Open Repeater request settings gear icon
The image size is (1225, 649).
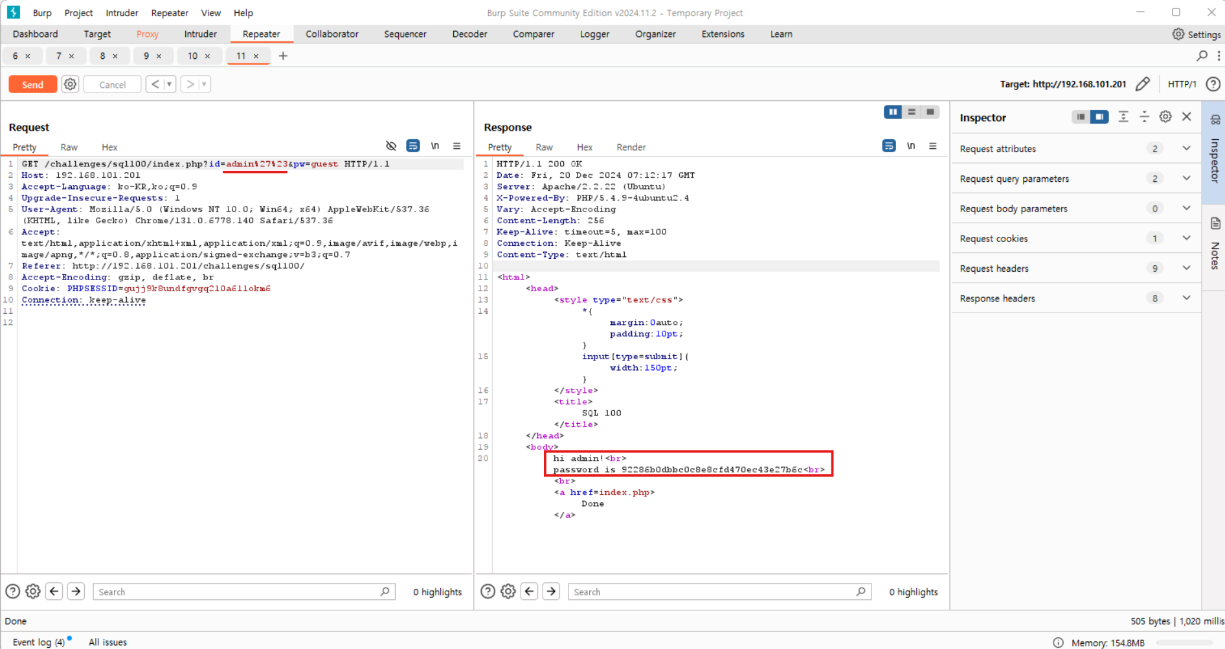tap(71, 84)
